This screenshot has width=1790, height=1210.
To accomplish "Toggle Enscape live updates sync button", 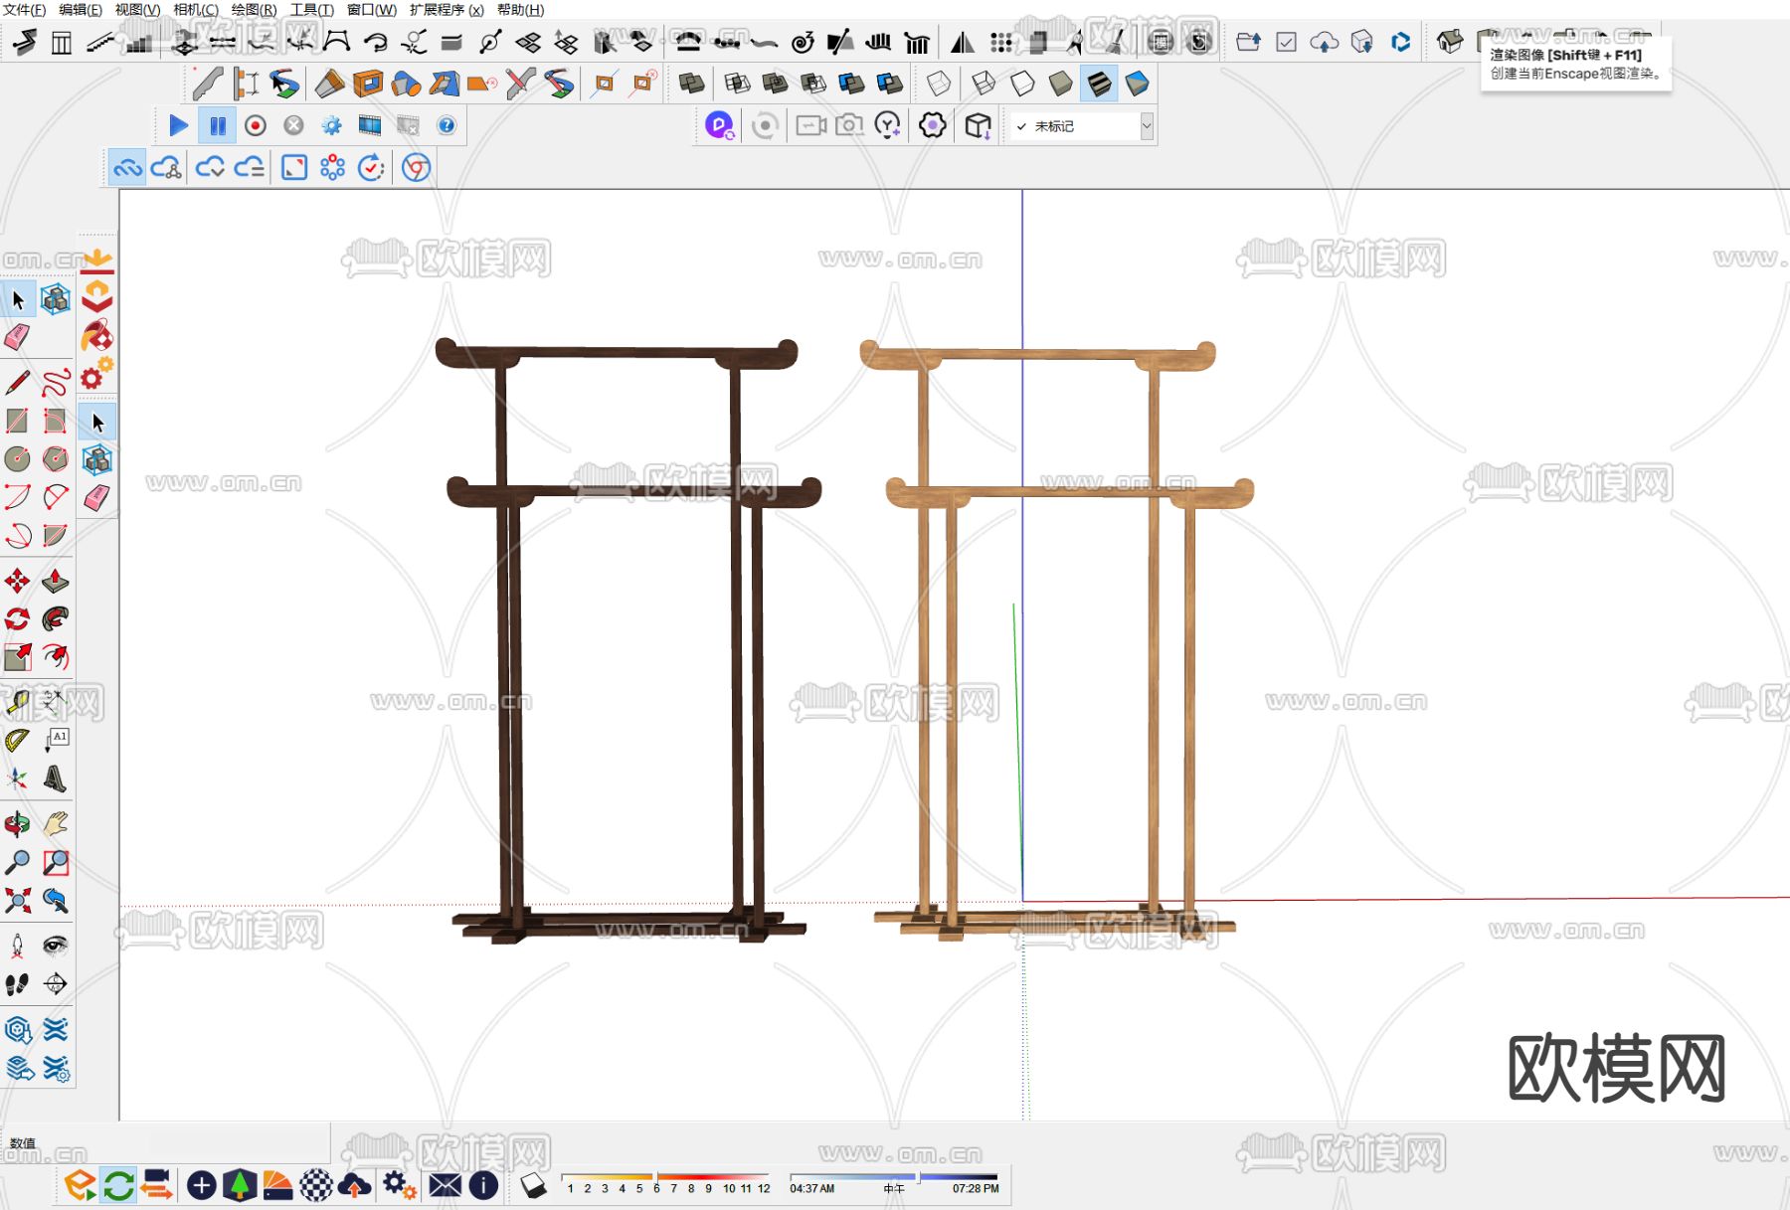I will pyautogui.click(x=118, y=1185).
